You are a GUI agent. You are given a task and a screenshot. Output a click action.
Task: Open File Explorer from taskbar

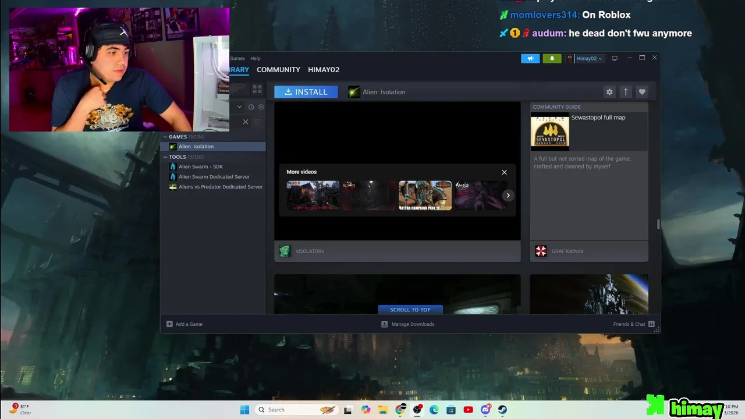(x=383, y=410)
